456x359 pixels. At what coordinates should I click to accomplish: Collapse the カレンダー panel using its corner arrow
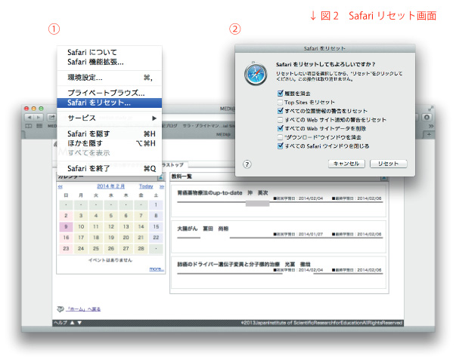(x=160, y=176)
